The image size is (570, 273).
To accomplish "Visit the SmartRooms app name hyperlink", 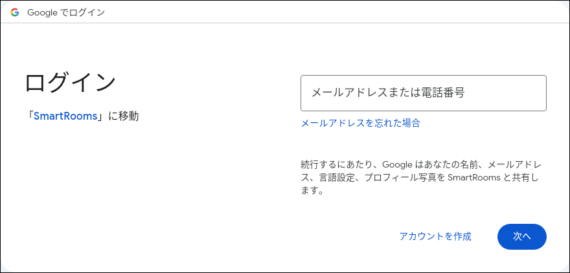I will click(x=65, y=116).
